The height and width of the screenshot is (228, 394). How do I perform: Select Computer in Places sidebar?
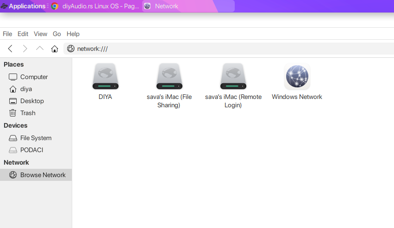(x=36, y=77)
